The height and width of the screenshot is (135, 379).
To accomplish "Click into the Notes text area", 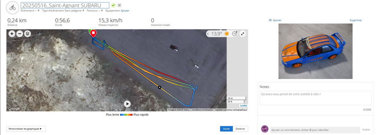I will point(315,98).
